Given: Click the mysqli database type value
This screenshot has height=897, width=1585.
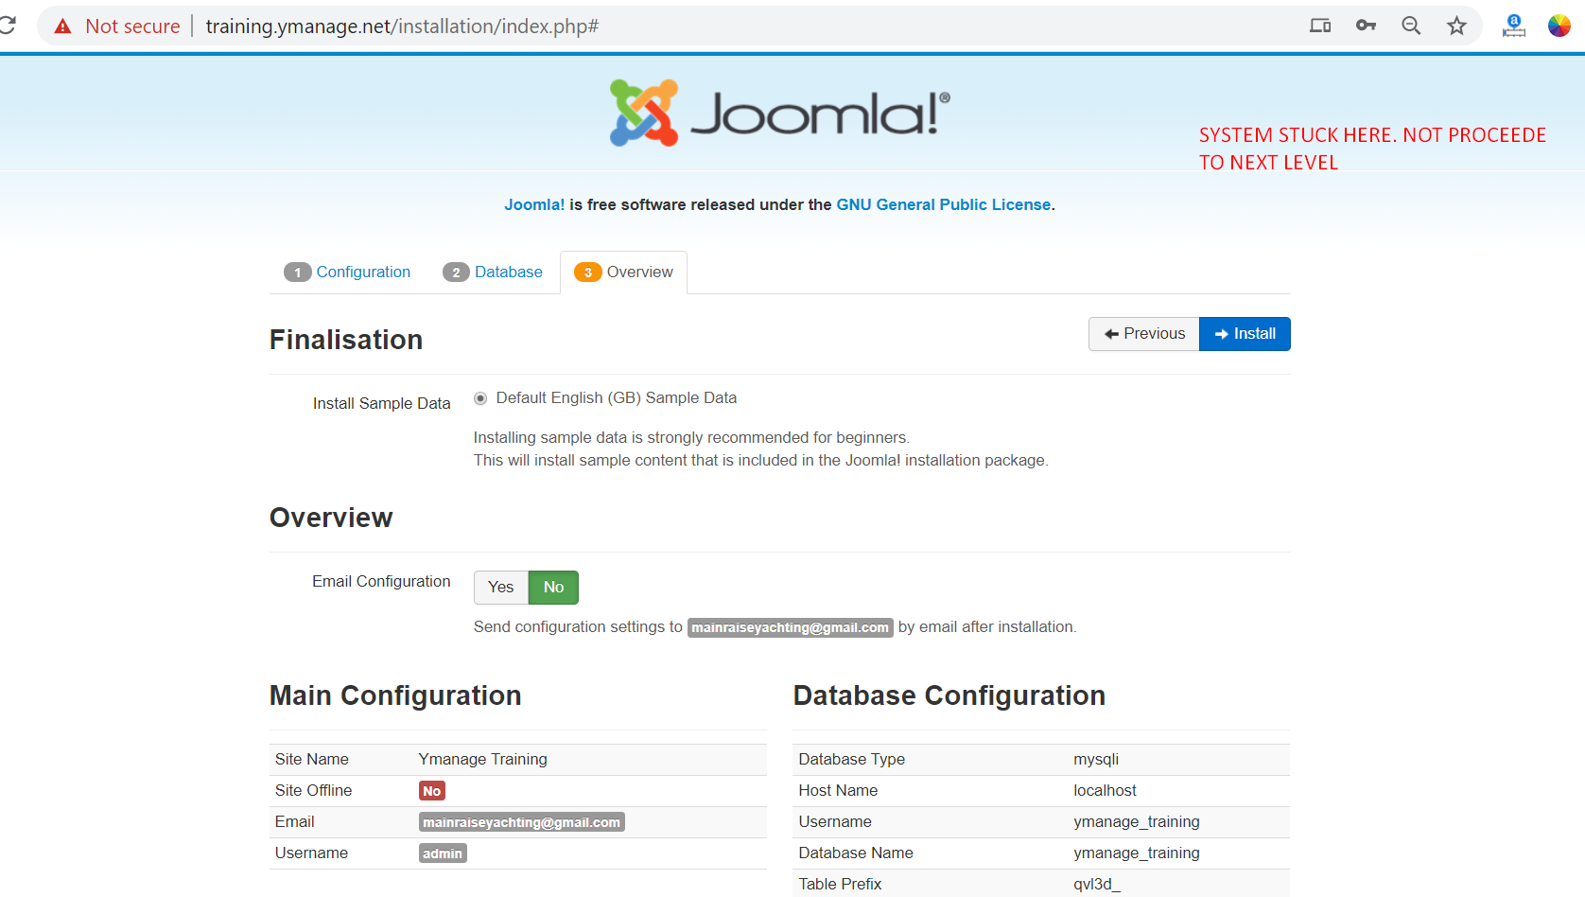Looking at the screenshot, I should click(1096, 759).
